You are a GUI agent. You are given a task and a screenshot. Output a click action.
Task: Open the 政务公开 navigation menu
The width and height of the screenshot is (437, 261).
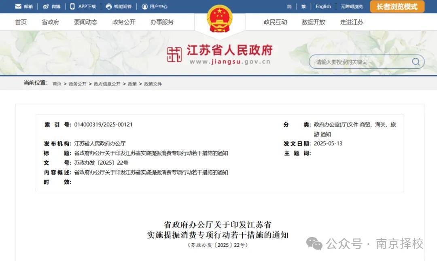pos(124,22)
